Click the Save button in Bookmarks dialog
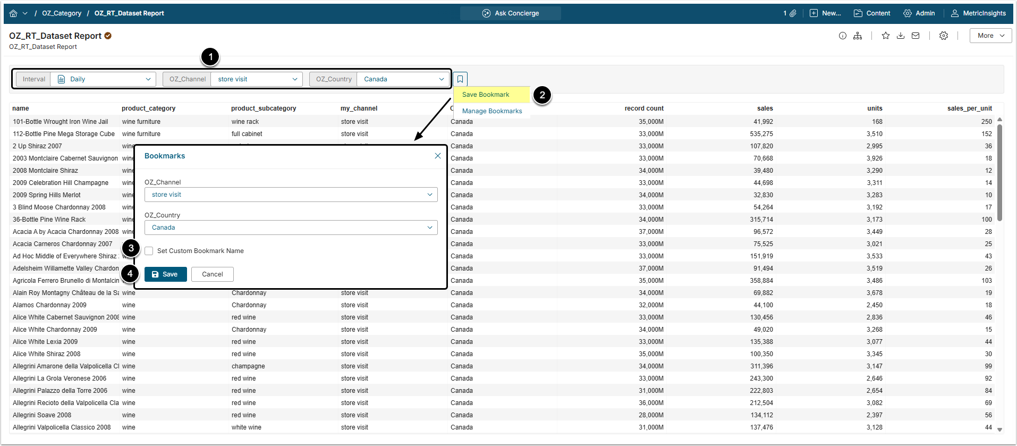The height and width of the screenshot is (446, 1017). point(165,274)
